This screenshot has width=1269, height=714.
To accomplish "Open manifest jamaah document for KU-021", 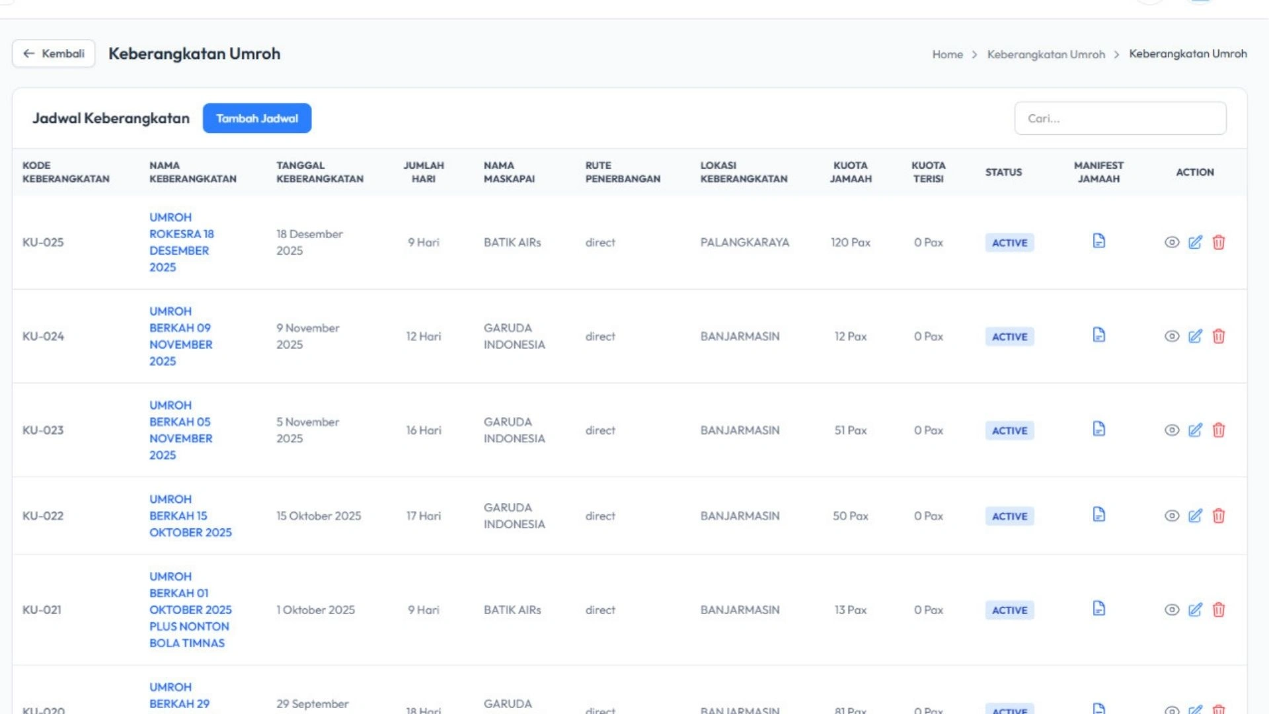I will point(1098,609).
